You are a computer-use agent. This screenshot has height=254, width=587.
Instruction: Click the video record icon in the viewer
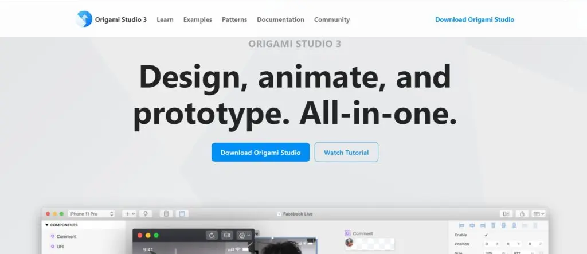227,235
